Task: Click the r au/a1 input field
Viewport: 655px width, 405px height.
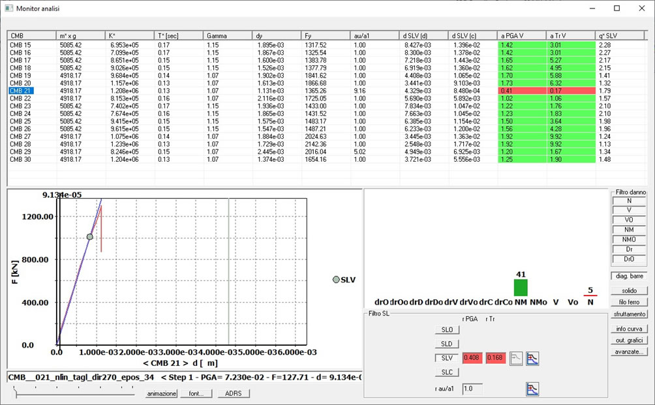Action: click(472, 389)
